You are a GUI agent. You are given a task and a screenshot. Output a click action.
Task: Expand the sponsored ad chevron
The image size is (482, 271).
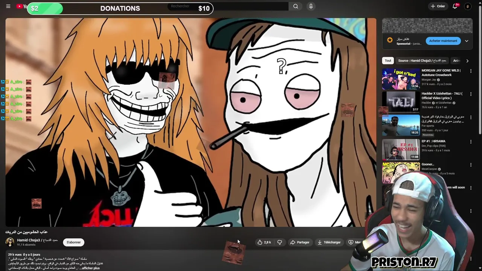[467, 41]
